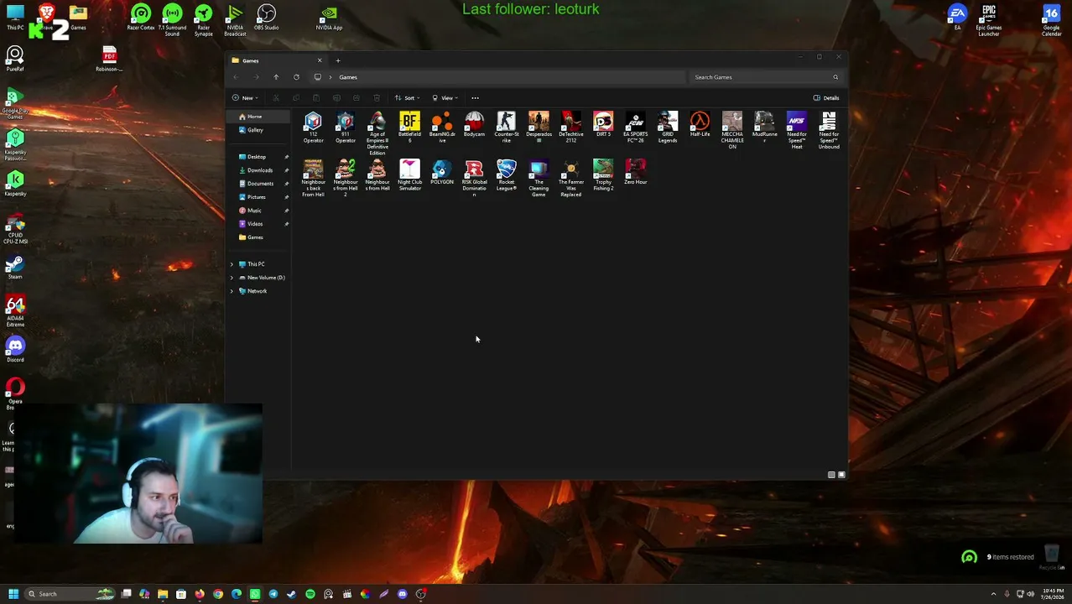This screenshot has width=1072, height=604.
Task: Select the DeTechtive 2112 shortcut
Action: tap(570, 128)
